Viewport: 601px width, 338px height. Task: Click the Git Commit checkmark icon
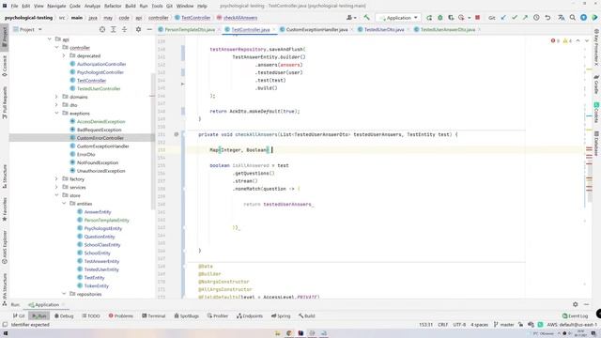pyautogui.click(x=515, y=18)
